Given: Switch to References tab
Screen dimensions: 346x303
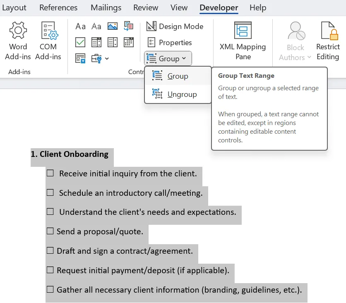Looking at the screenshot, I should (x=58, y=8).
